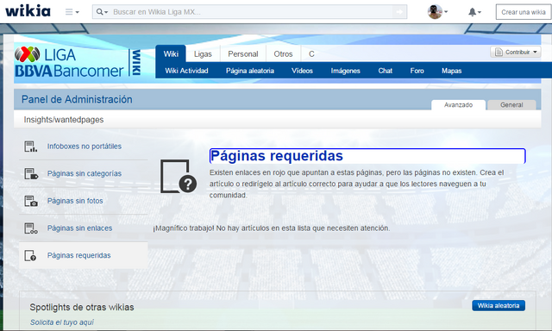The height and width of the screenshot is (331, 552).
Task: Click the Páginas sin fotos icon
Action: 31,201
